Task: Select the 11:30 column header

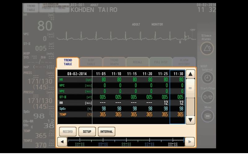Action: pos(178,74)
